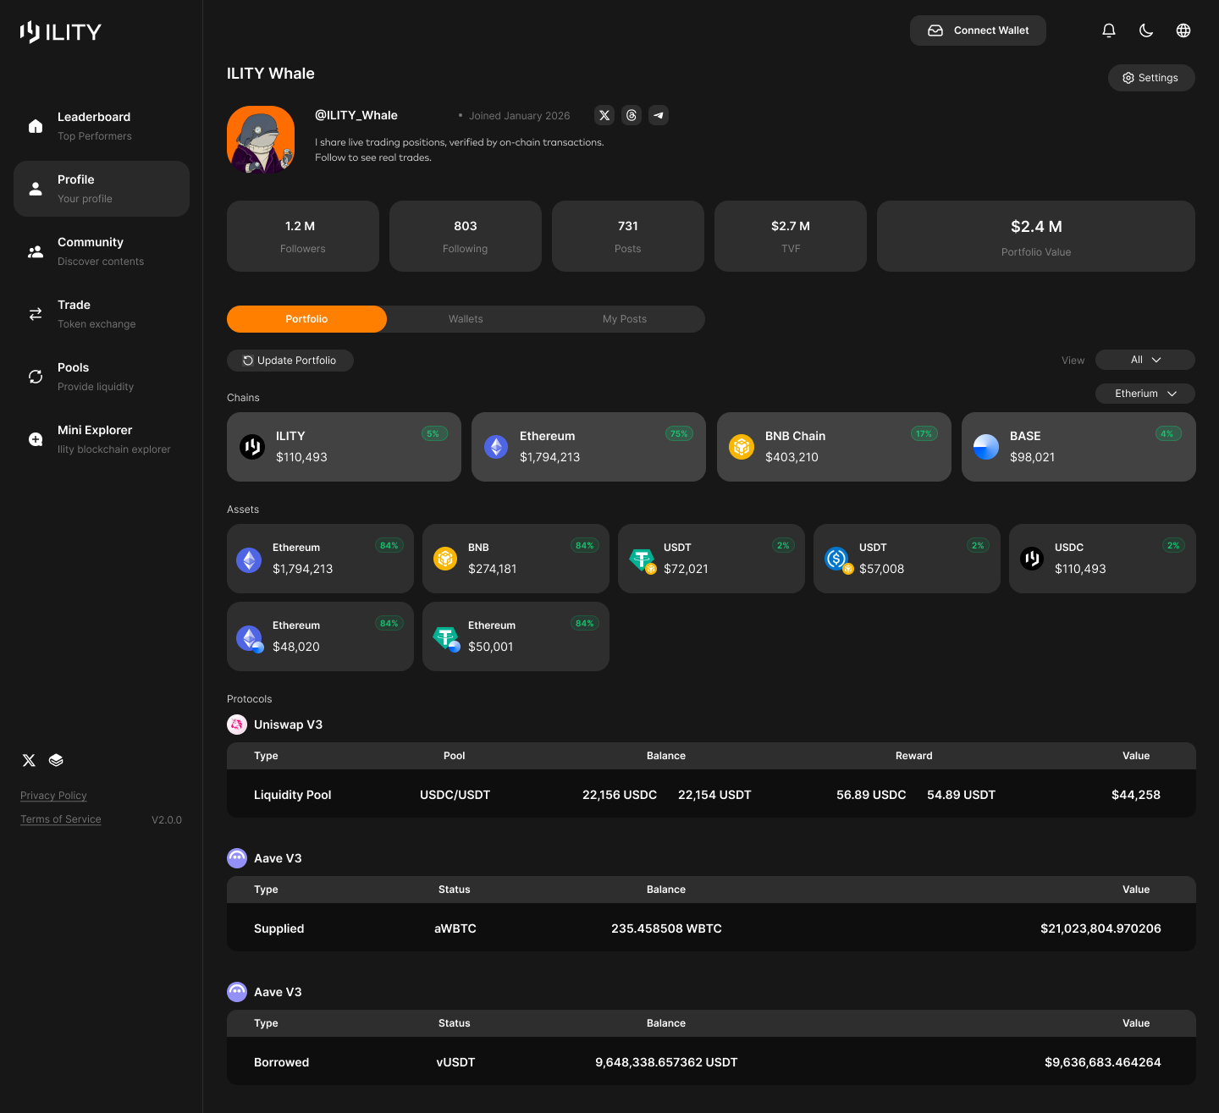
Task: Click the USDC $110,493 ILITY icon
Action: tap(1032, 559)
